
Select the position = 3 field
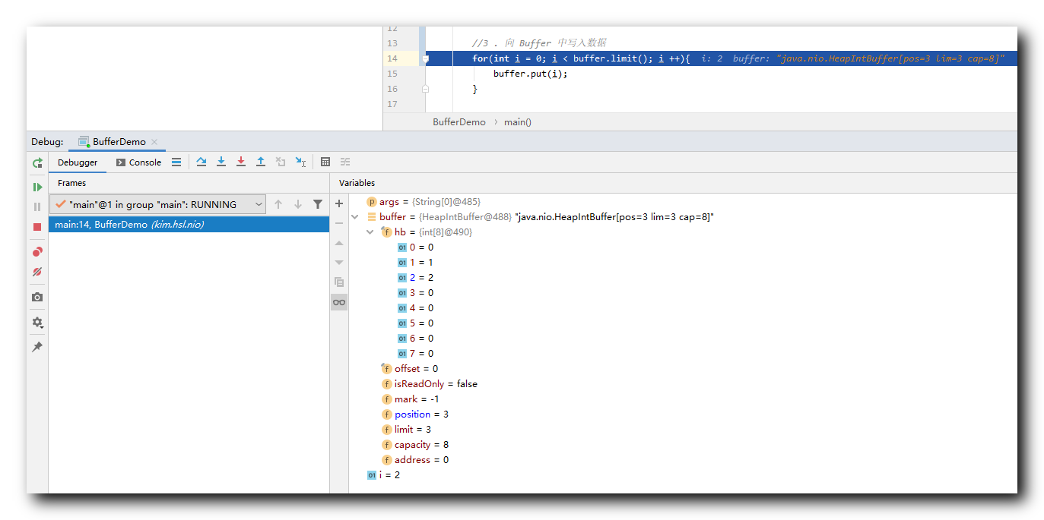pos(683,414)
